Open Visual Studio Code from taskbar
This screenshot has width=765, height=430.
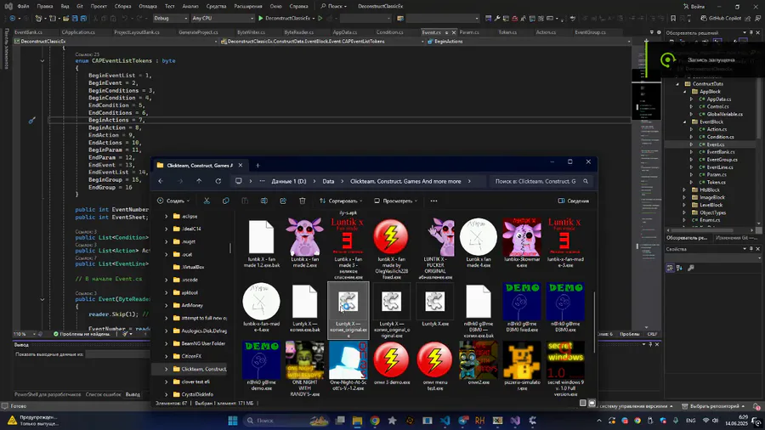(445, 421)
